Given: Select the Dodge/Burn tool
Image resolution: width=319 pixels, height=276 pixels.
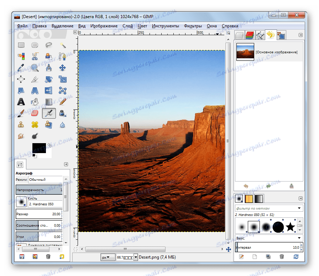Looking at the screenshot, I should tap(35, 136).
